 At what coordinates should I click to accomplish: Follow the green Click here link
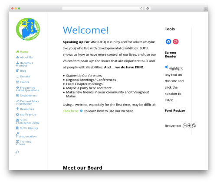coord(70,111)
